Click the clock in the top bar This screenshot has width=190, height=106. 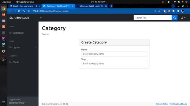99,2
